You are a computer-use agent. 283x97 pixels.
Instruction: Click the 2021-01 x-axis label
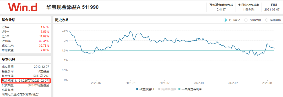[130, 83]
